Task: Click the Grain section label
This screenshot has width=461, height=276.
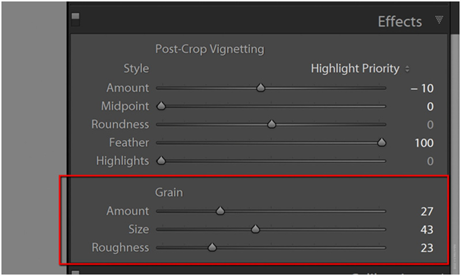Action: (168, 193)
